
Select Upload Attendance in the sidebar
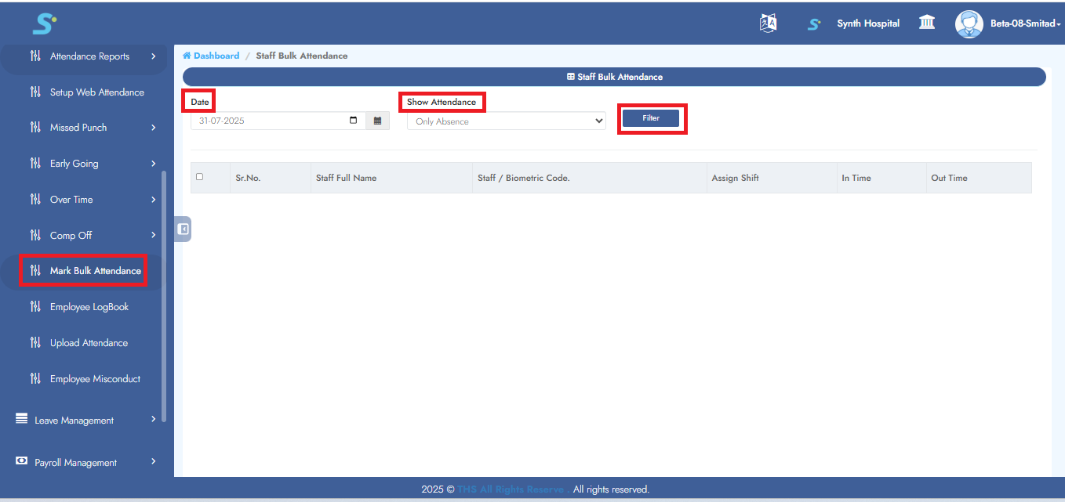click(89, 343)
